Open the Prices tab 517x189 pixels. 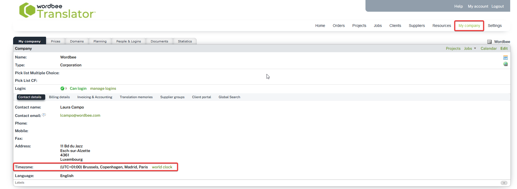point(56,41)
